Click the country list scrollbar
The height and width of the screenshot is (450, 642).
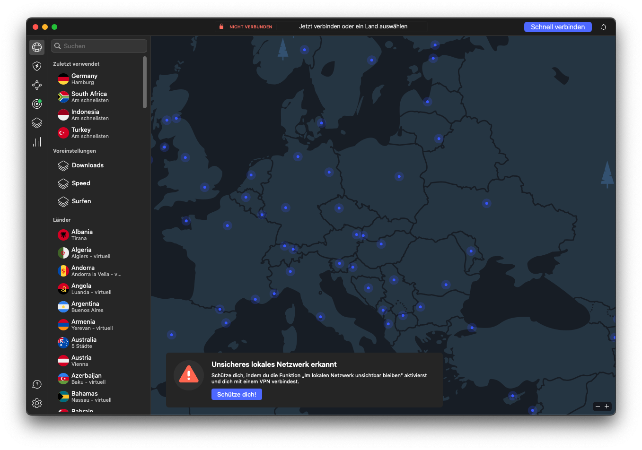145,82
